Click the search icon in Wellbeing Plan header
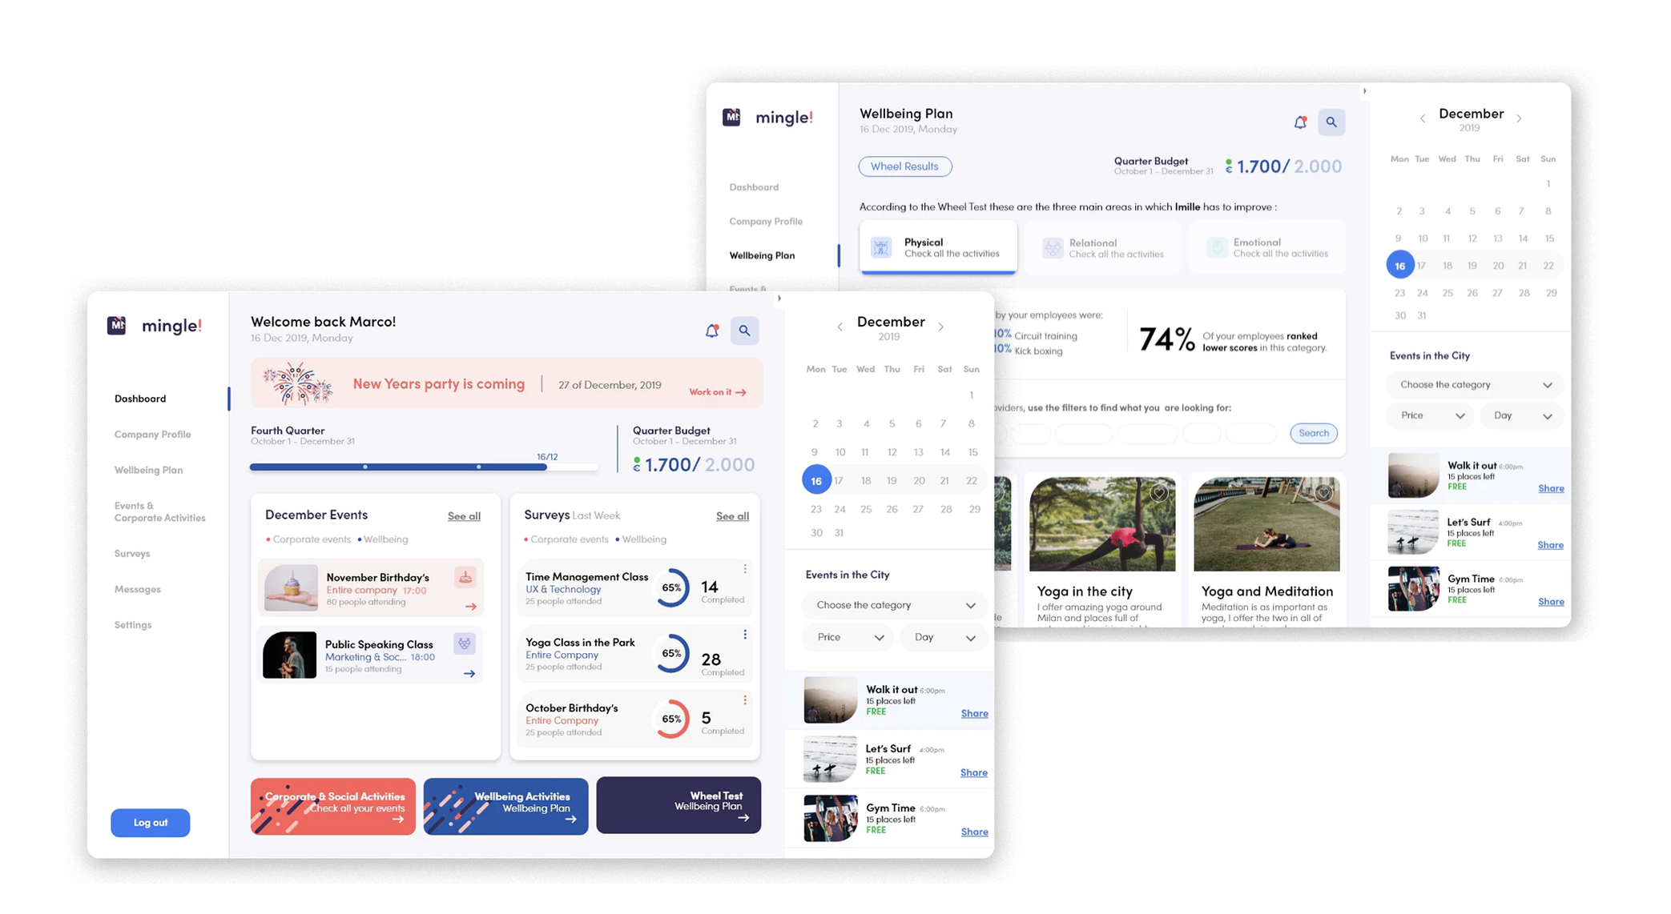Screen dimensions: 1671x914 1331,122
